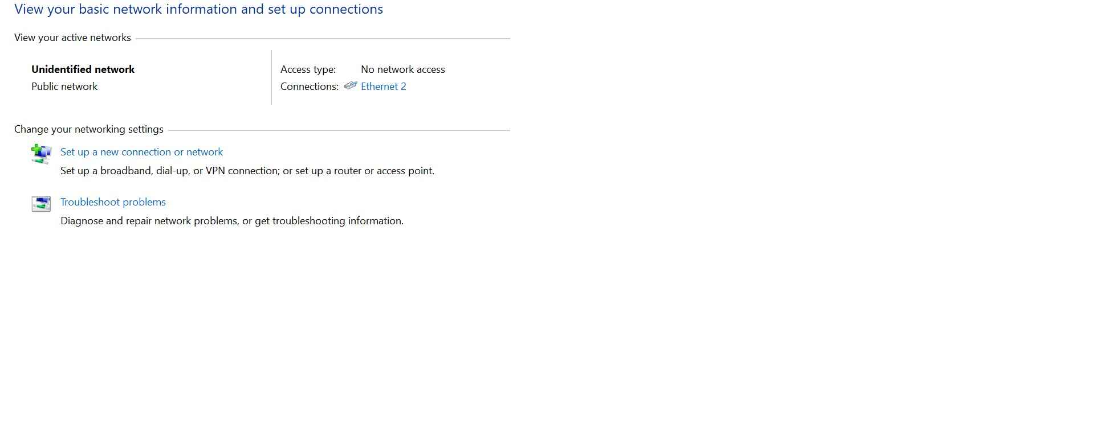Click the broadband, dial-up, or VPN description
The height and width of the screenshot is (440, 1107).
coord(247,171)
